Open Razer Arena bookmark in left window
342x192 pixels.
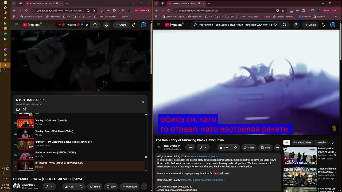click(x=53, y=17)
